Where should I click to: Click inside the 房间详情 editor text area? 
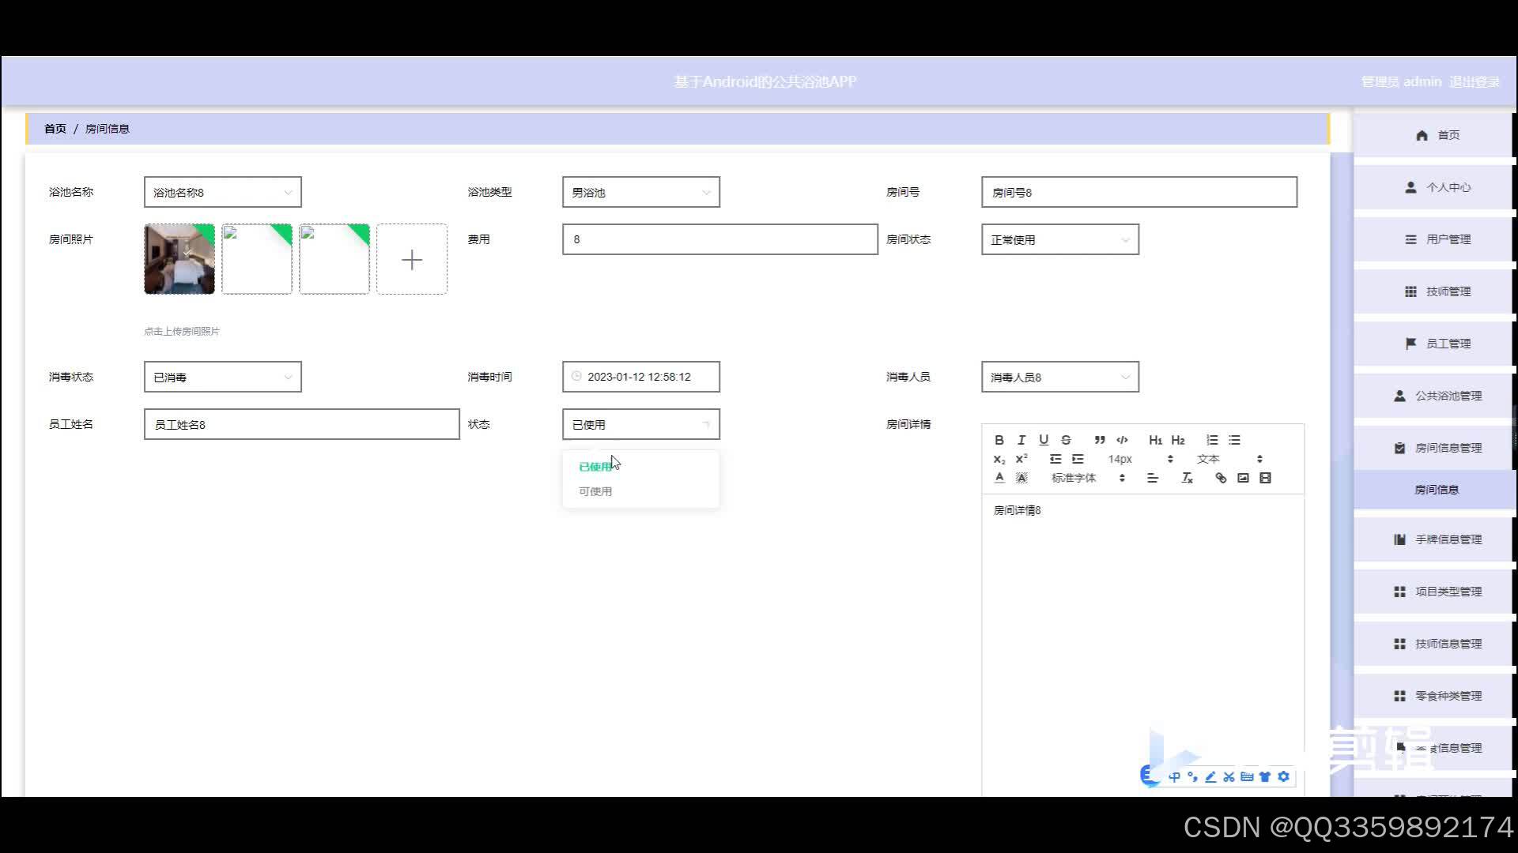1142,644
